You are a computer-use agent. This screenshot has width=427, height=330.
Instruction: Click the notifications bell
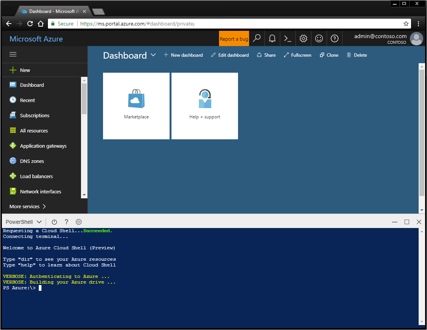(x=272, y=38)
